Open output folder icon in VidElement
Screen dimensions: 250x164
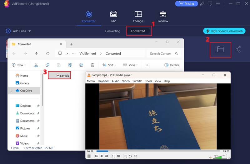click(220, 49)
